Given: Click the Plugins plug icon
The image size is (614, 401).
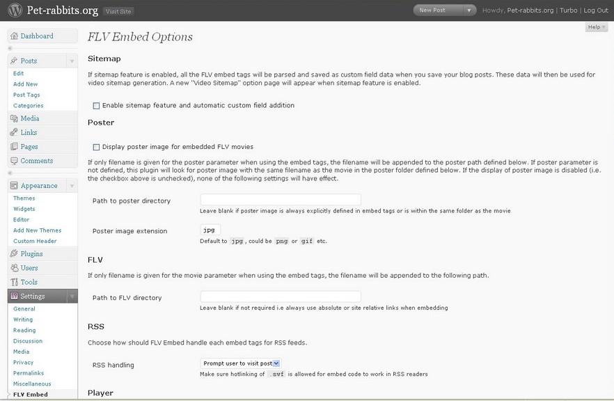Looking at the screenshot, I should [x=14, y=253].
